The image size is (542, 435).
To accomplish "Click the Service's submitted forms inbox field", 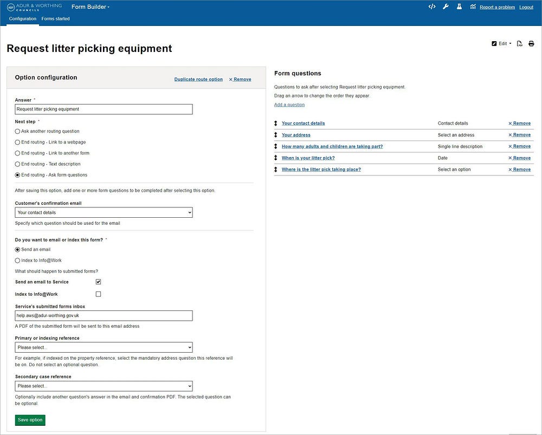I will pos(104,315).
